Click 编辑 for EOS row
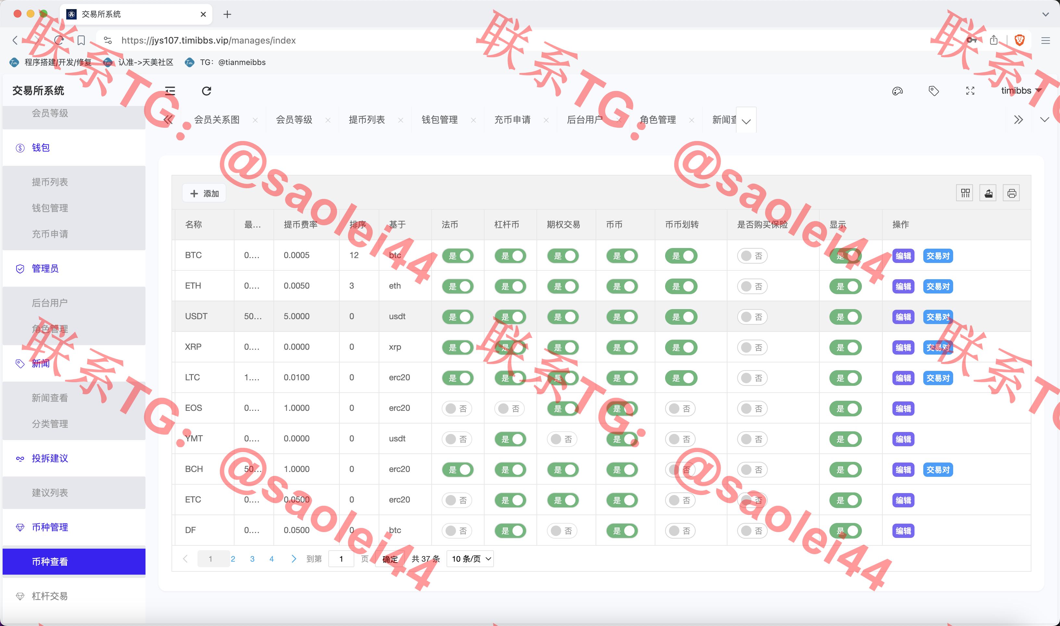The image size is (1060, 626). [x=903, y=409]
